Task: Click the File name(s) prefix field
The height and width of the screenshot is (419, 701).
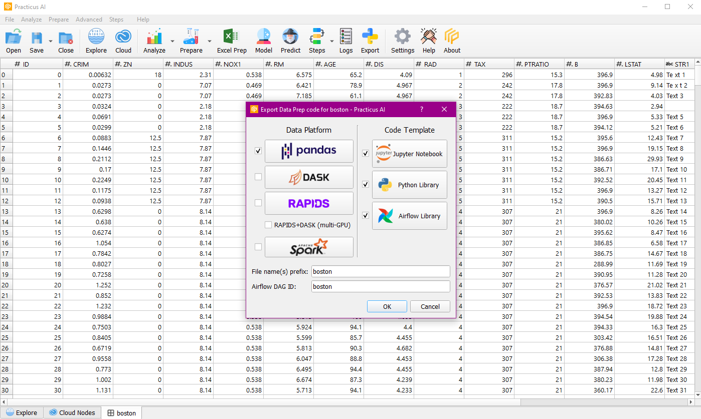Action: (381, 271)
